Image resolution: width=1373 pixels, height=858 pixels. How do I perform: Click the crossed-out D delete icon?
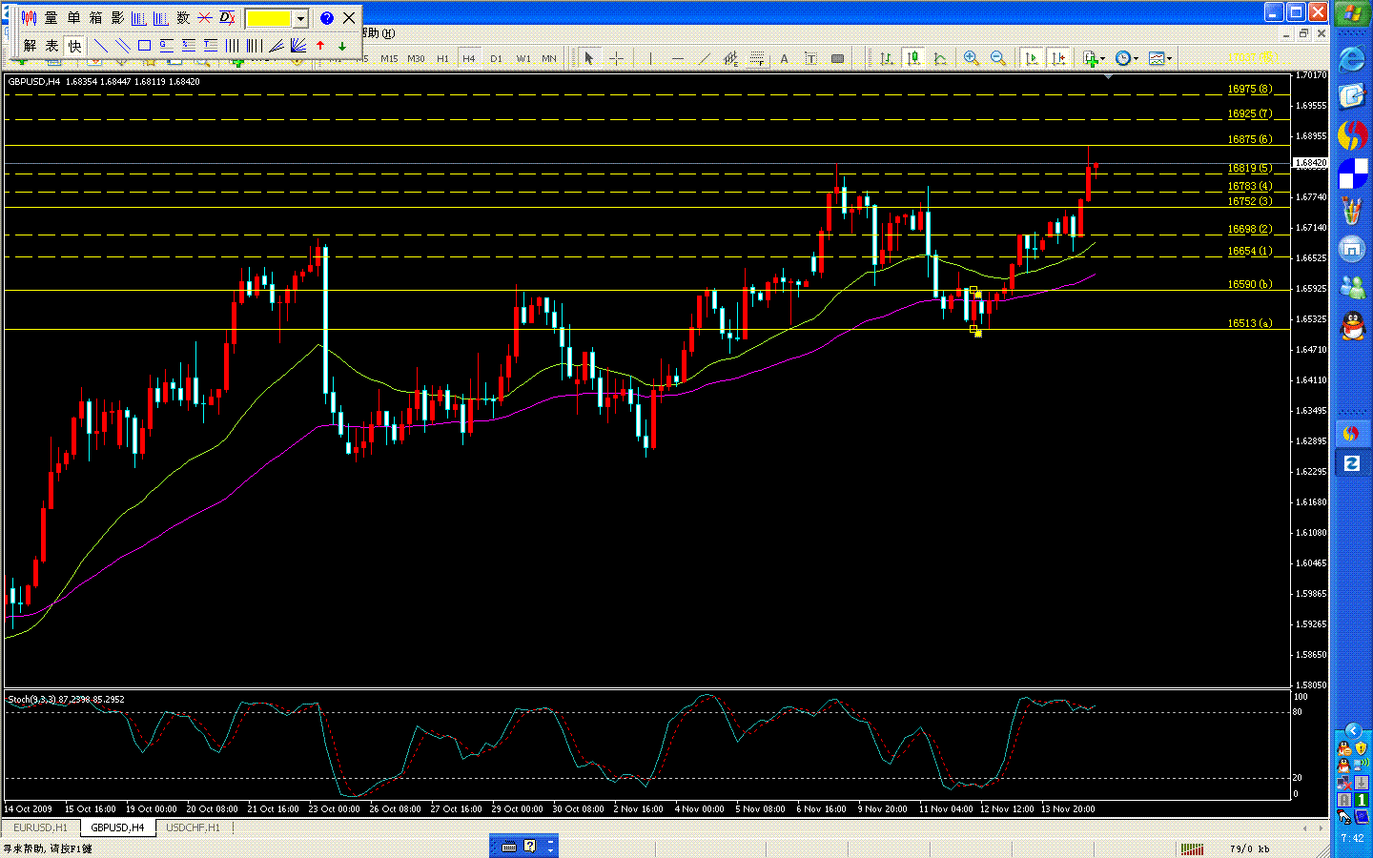coord(227,18)
